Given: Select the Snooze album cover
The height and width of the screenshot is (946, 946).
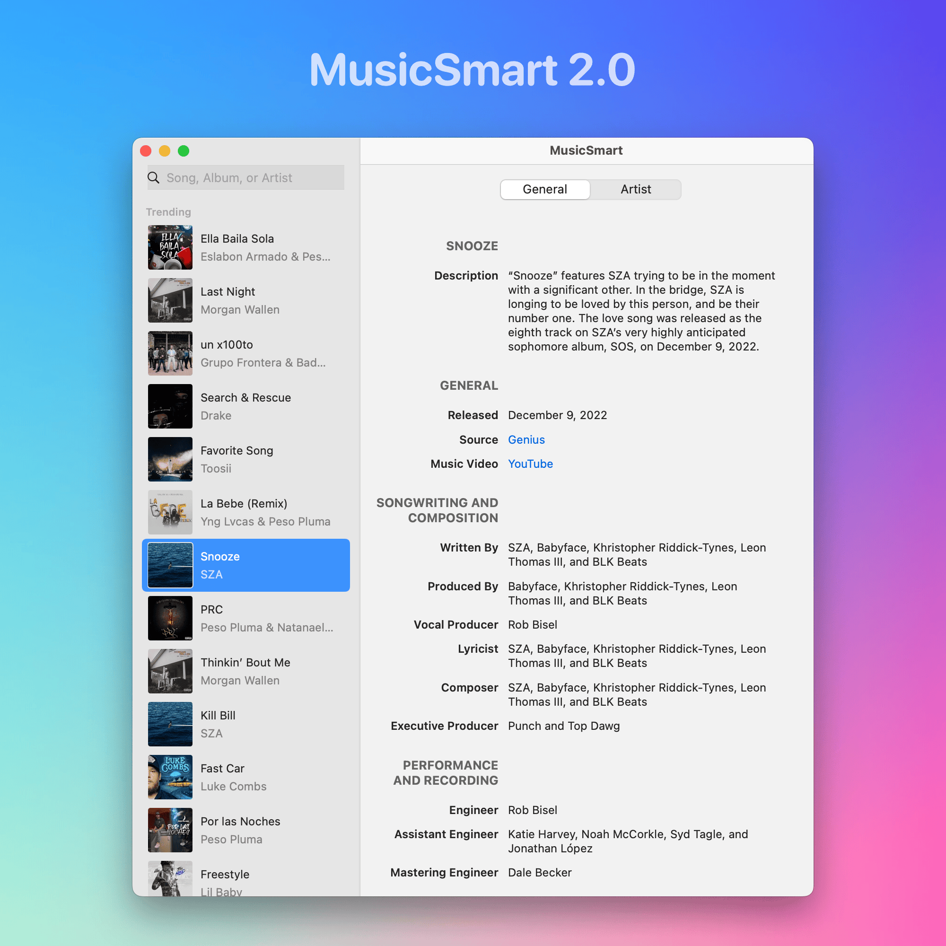Looking at the screenshot, I should tap(170, 565).
